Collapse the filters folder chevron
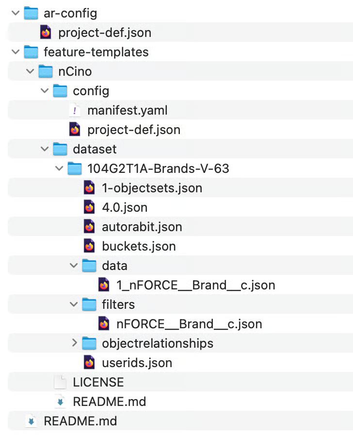 (74, 304)
